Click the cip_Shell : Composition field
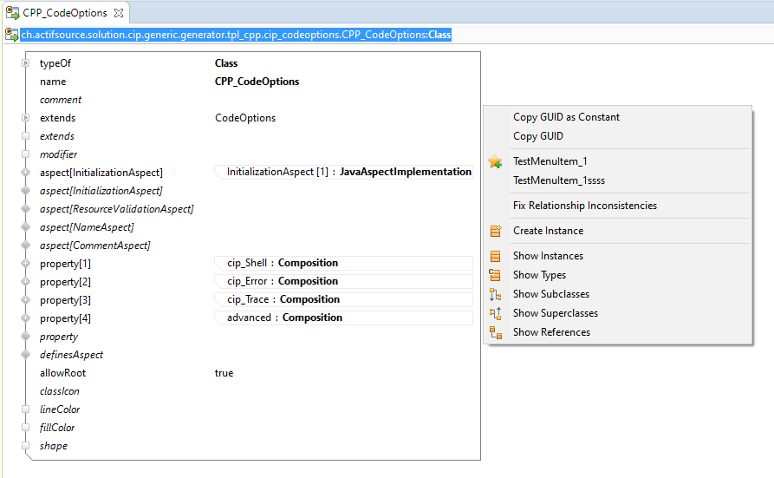774x478 pixels. 343,263
